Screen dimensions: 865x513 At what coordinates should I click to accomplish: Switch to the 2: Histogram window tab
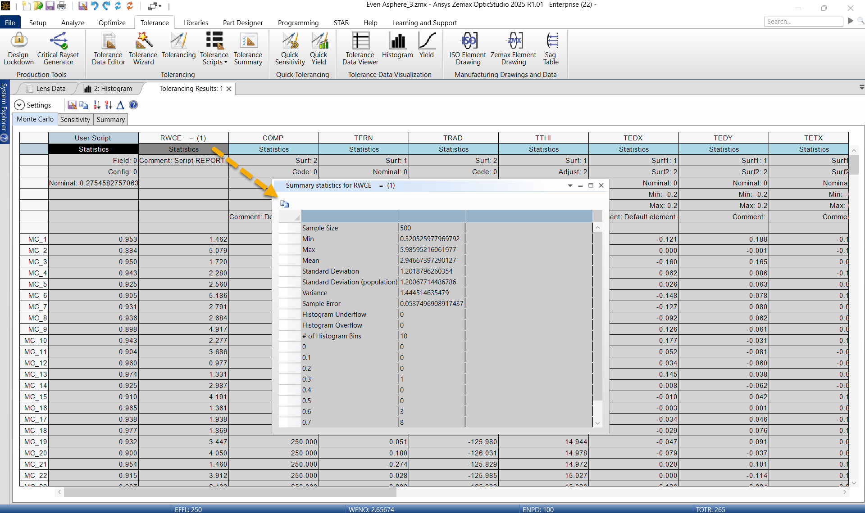click(x=113, y=89)
